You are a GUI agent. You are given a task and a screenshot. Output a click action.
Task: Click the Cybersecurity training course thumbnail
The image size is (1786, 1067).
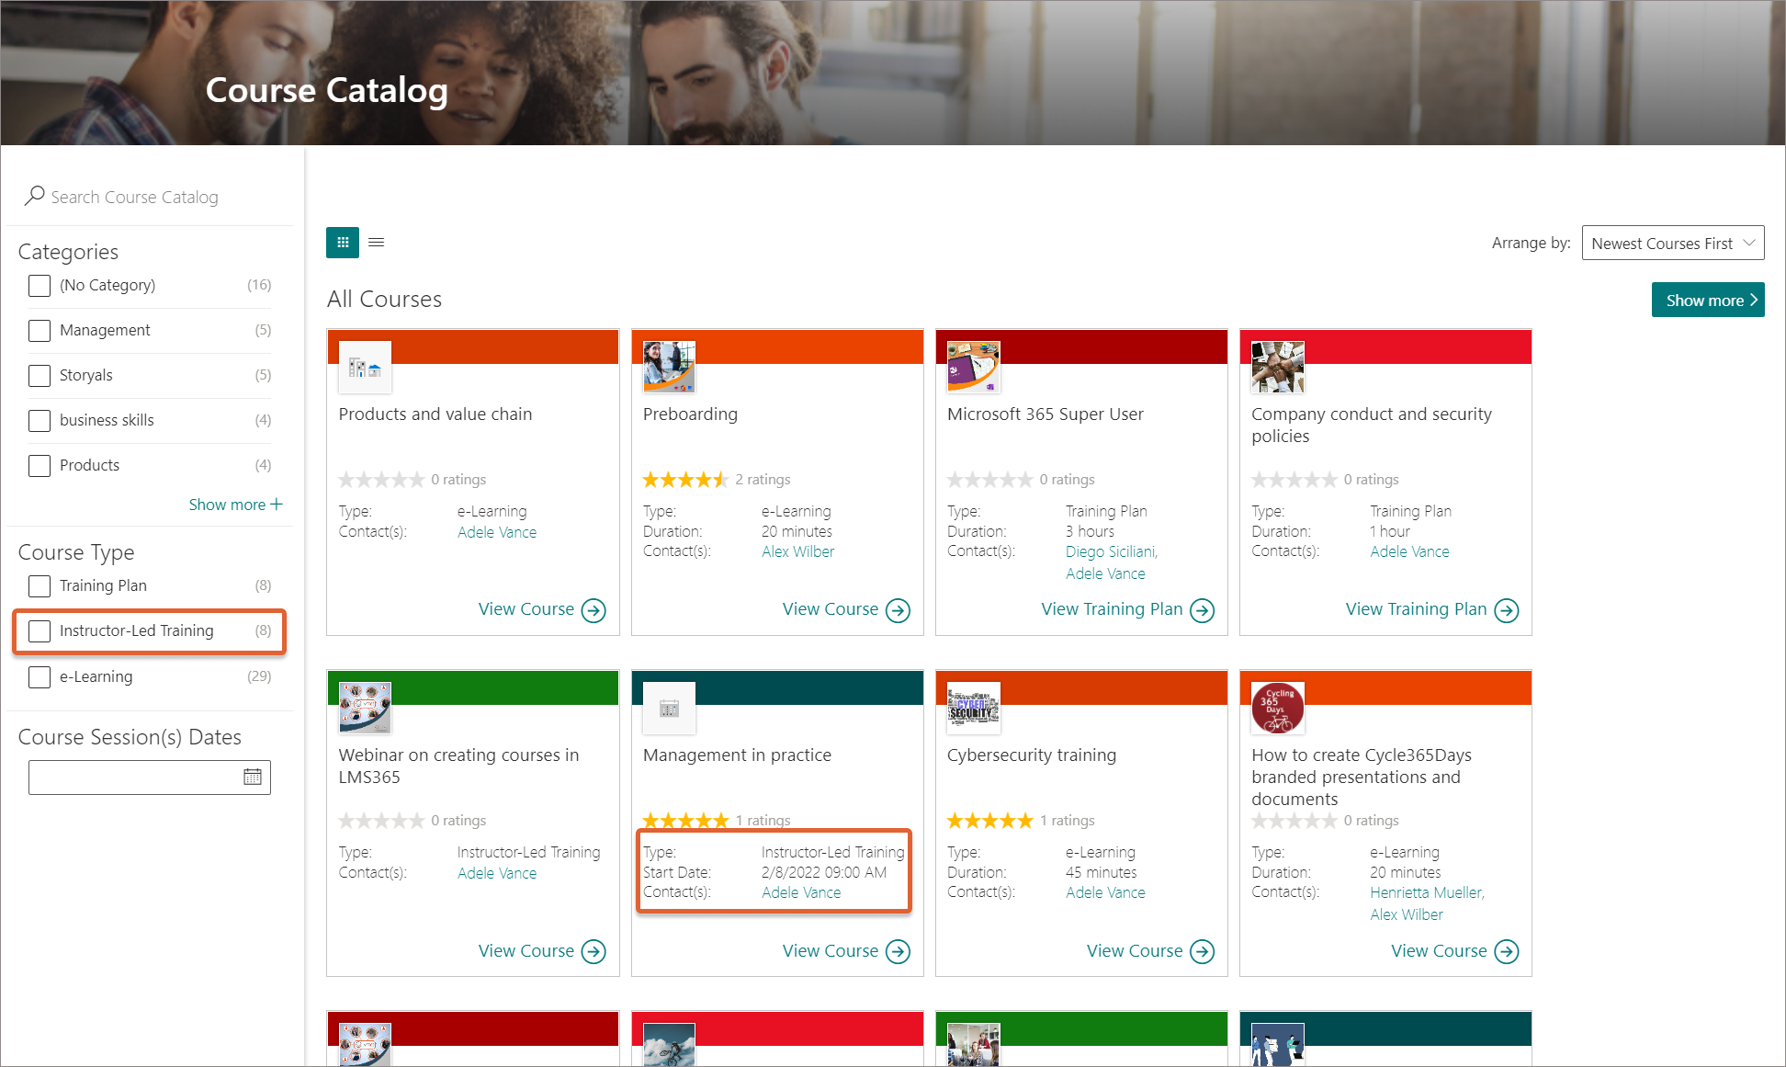click(973, 708)
